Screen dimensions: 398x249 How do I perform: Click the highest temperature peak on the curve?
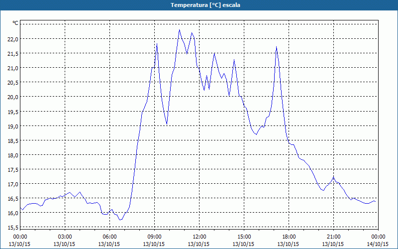coord(179,30)
